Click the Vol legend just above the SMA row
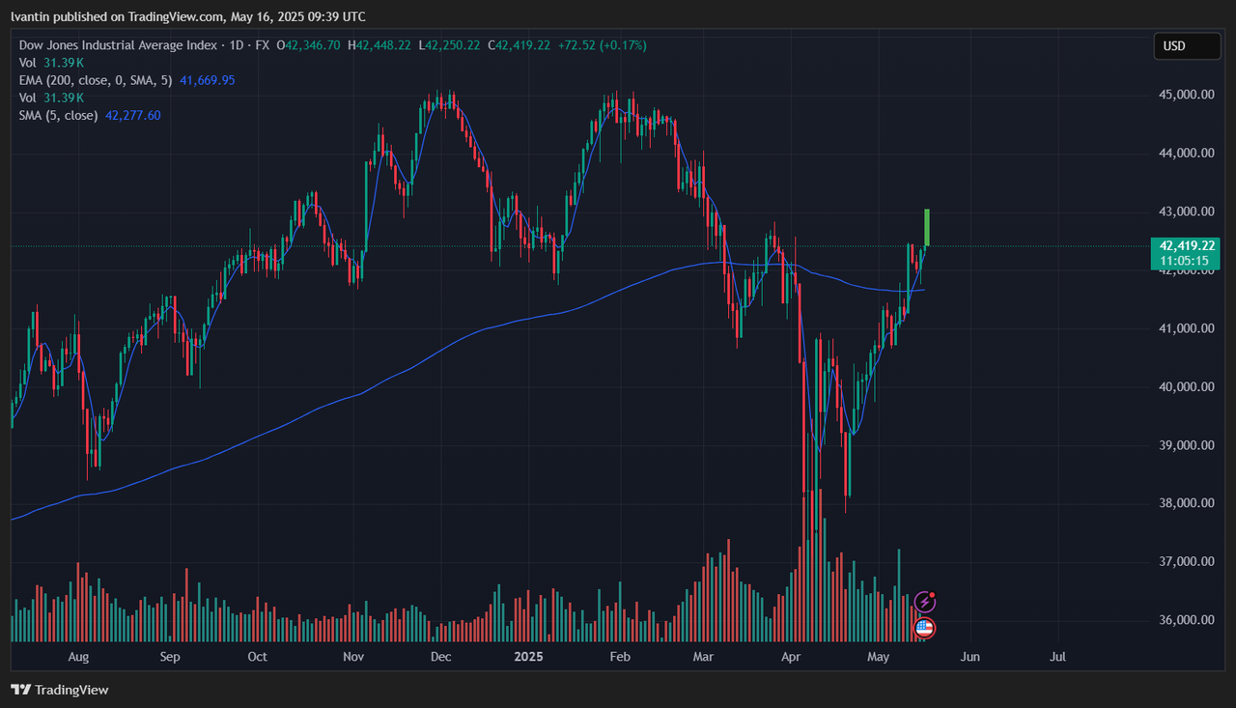1236x708 pixels. [51, 98]
